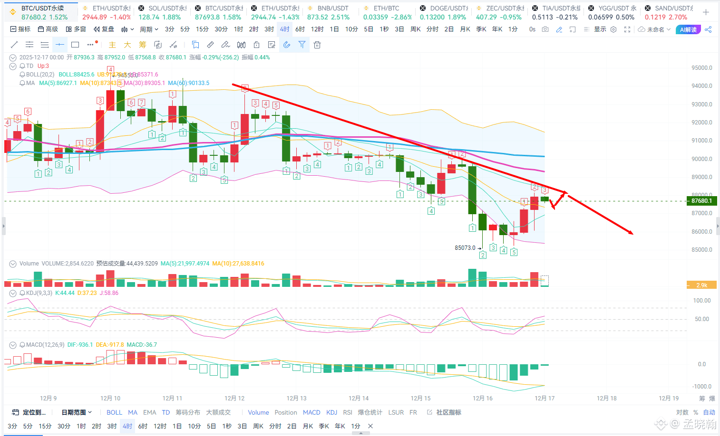Open the note edit icon
Image resolution: width=720 pixels, height=436 pixels.
pos(272,45)
